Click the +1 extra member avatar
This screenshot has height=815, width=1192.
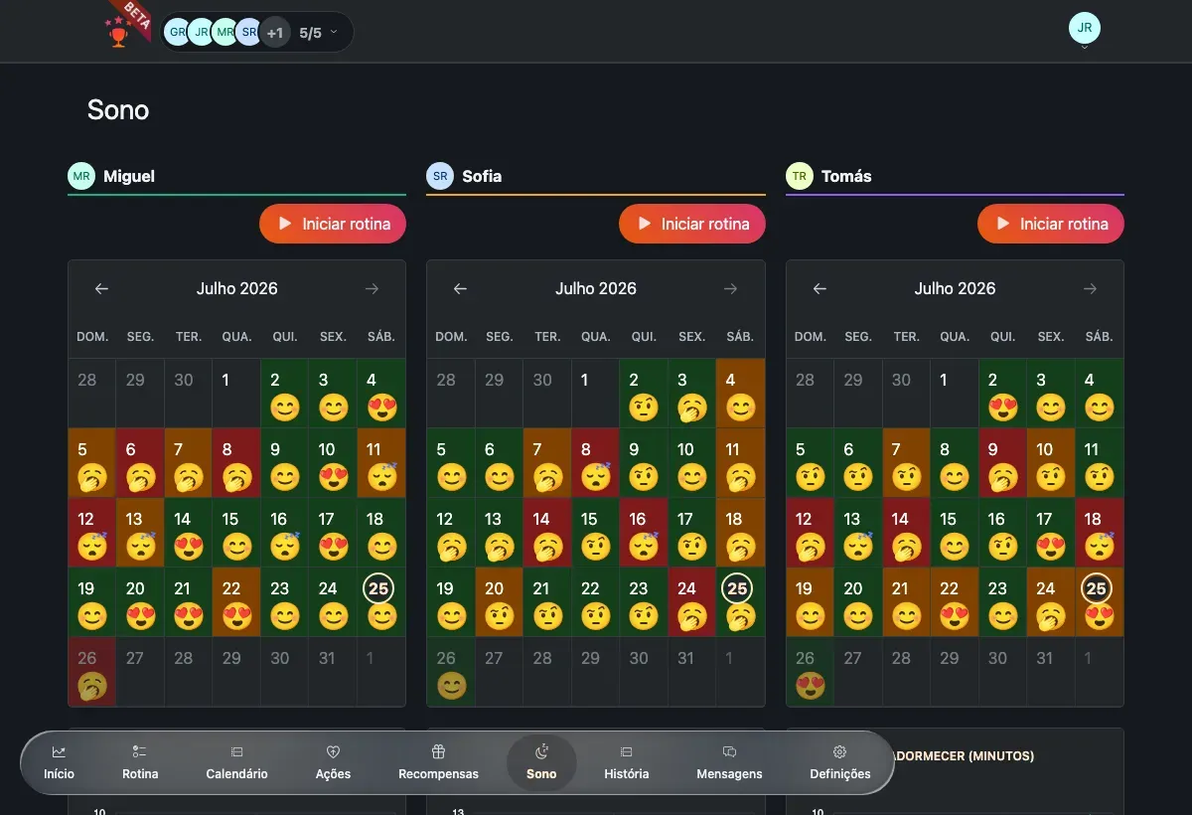click(275, 33)
